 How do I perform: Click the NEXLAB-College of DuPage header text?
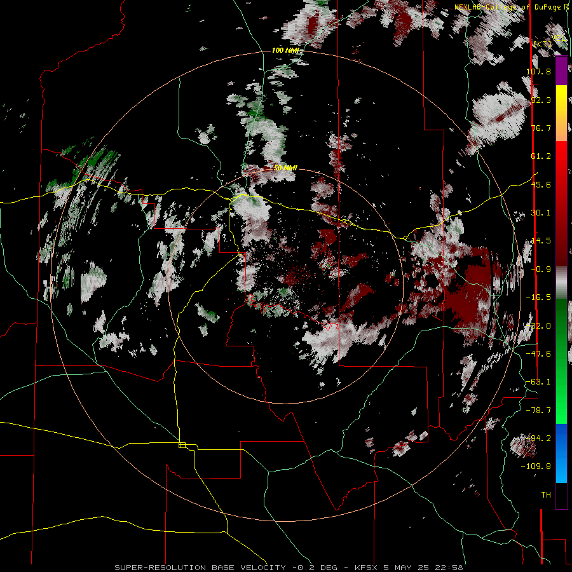pos(509,7)
